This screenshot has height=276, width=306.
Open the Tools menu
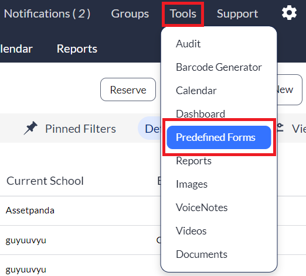click(183, 14)
